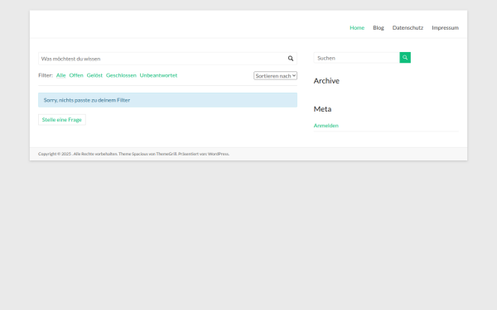Open the ThemeGrill link in footer
The image size is (497, 310).
pos(166,154)
